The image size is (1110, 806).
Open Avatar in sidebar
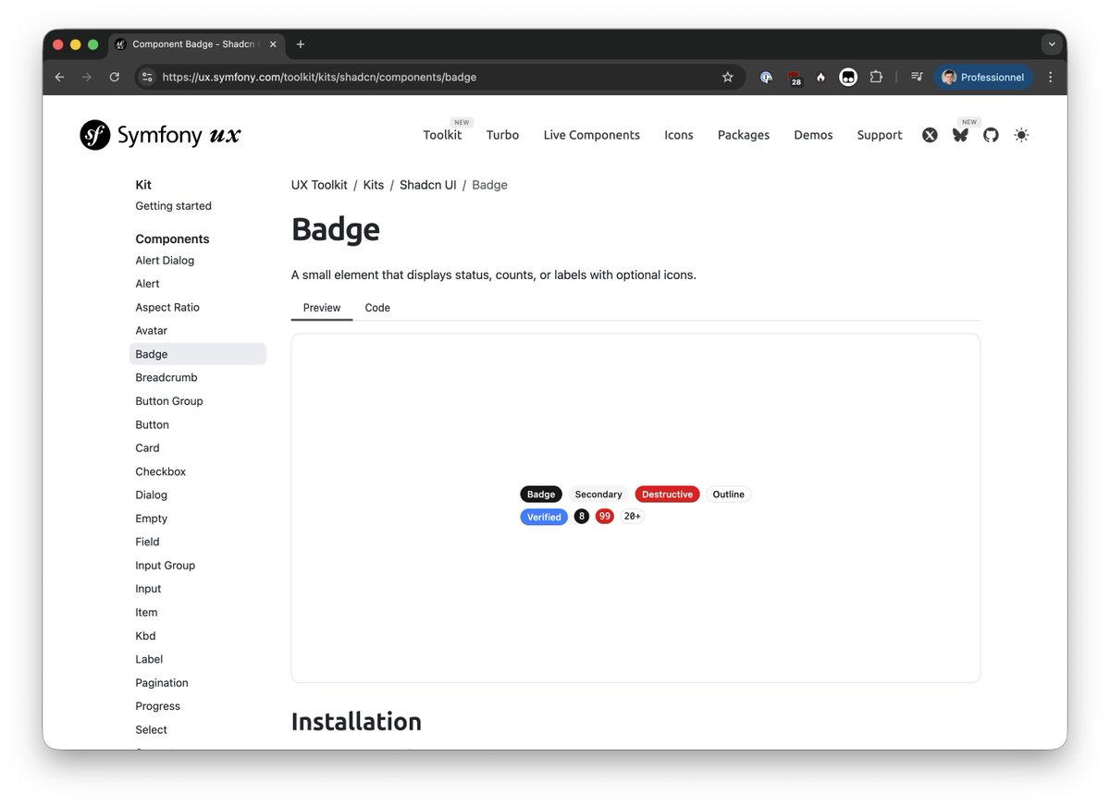coord(152,331)
